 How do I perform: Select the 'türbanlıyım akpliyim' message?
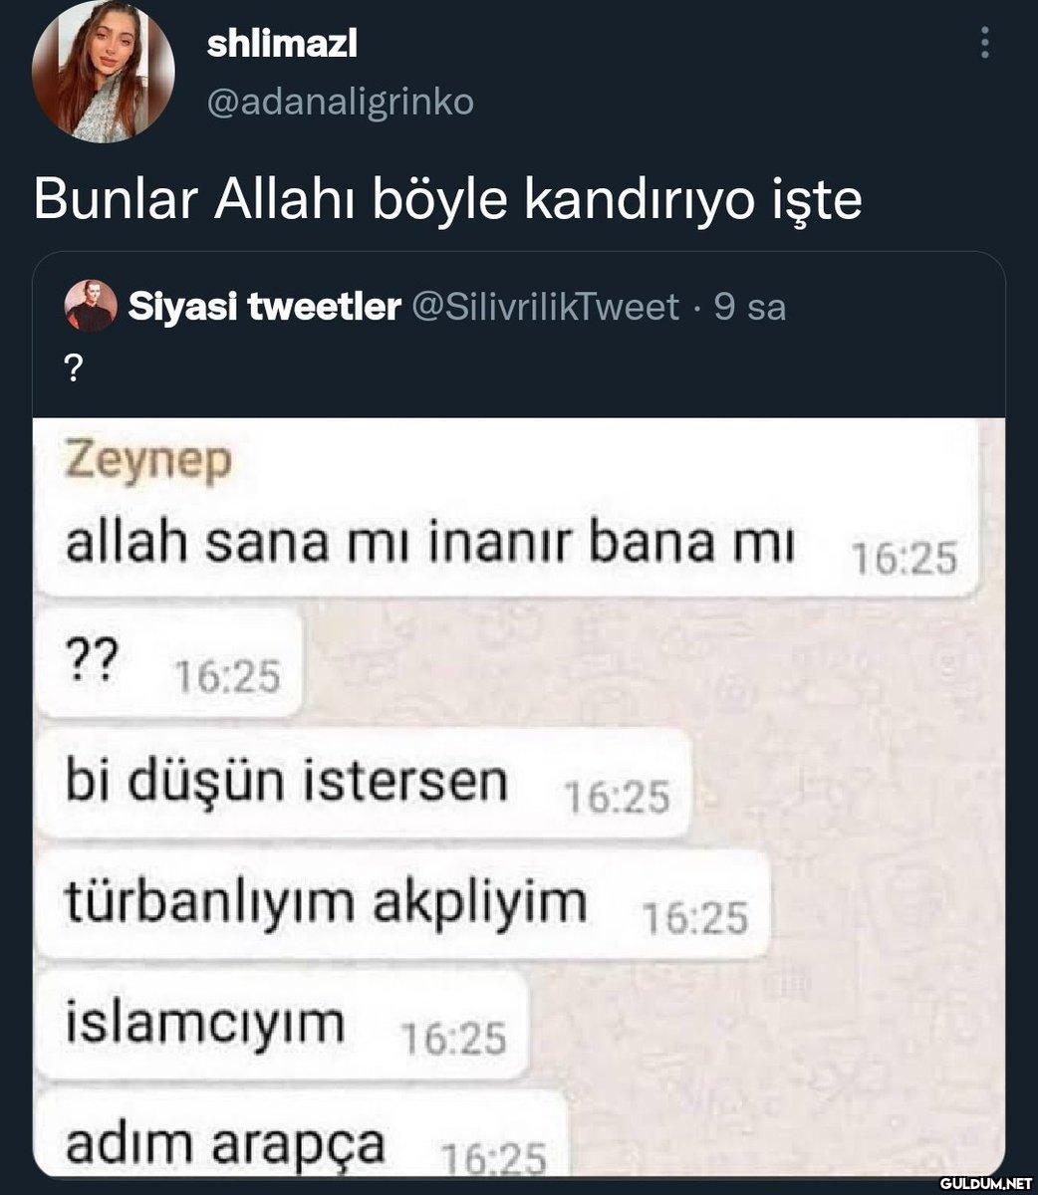(x=402, y=904)
